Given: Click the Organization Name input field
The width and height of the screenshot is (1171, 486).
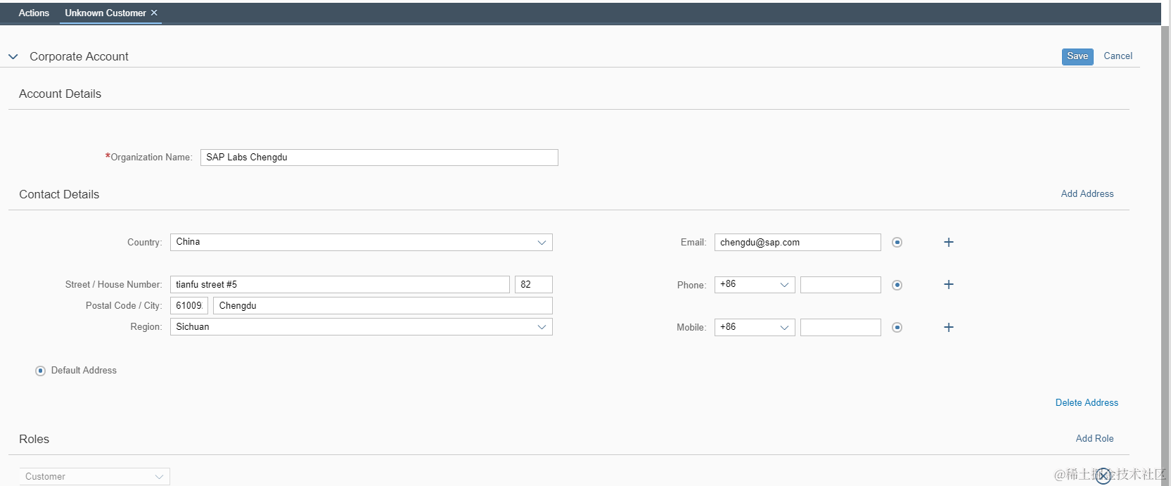Looking at the screenshot, I should (x=379, y=158).
